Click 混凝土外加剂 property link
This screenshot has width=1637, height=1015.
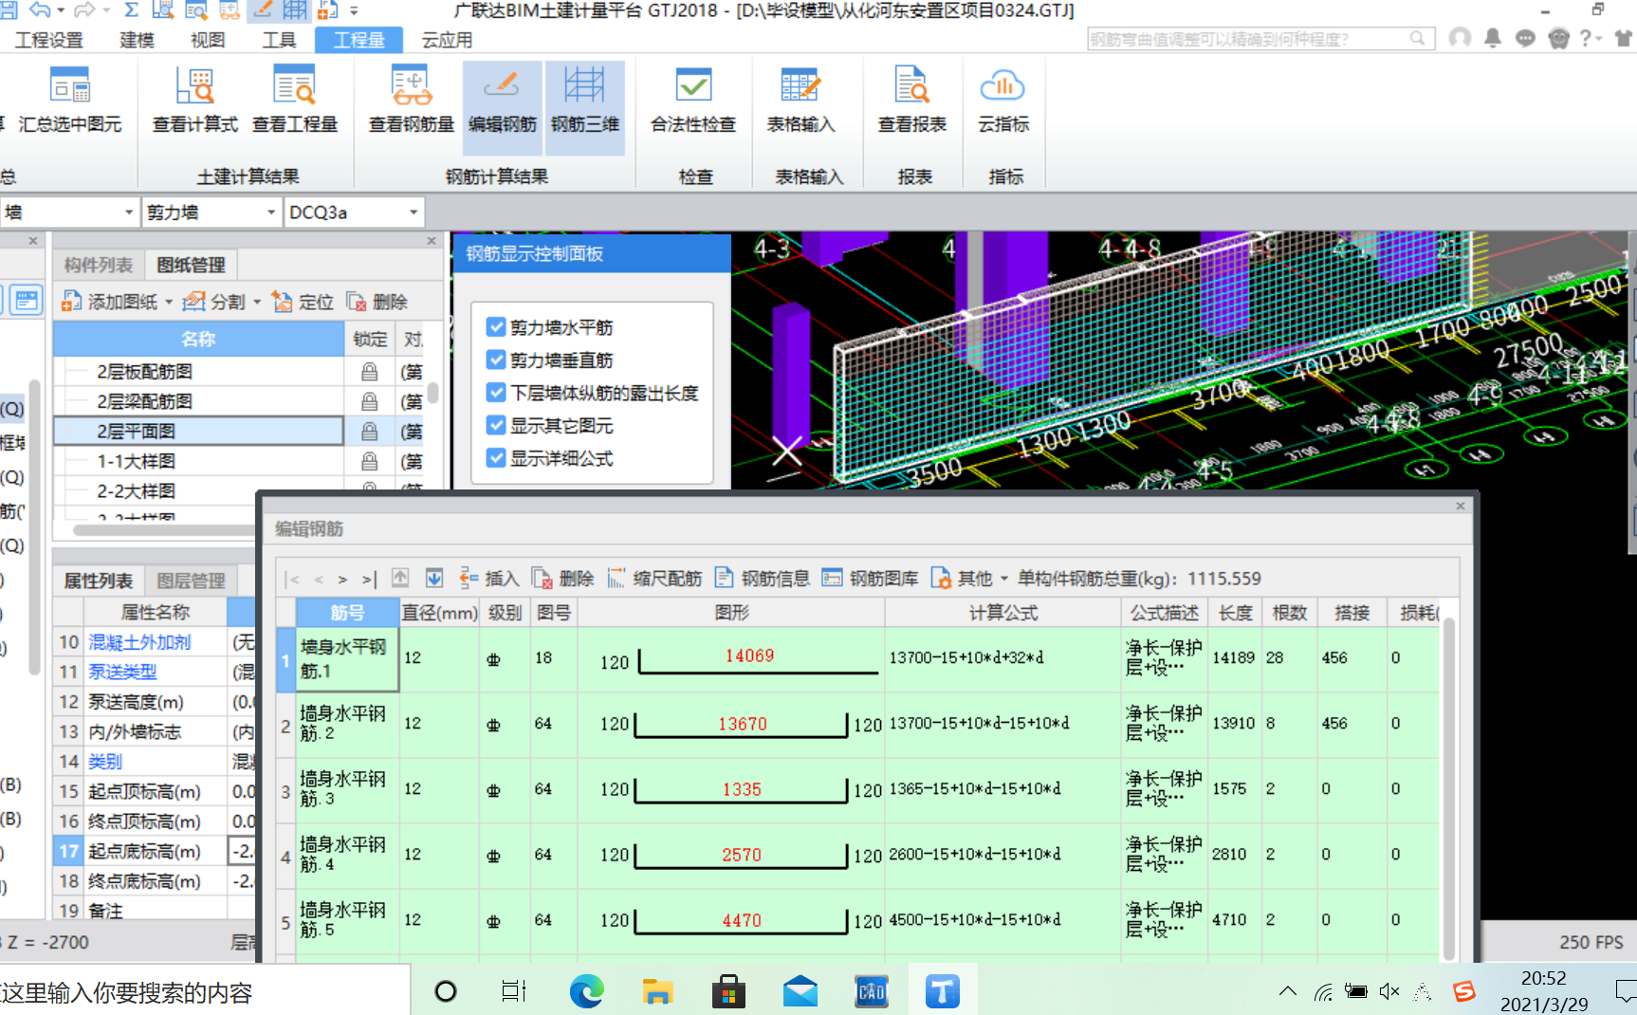[x=139, y=642]
